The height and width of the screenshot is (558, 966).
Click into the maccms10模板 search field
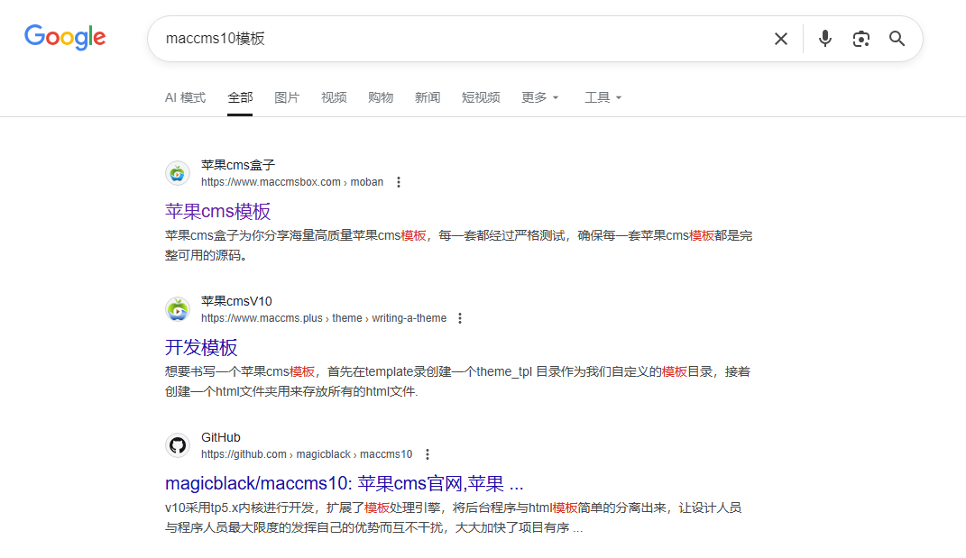(x=451, y=39)
